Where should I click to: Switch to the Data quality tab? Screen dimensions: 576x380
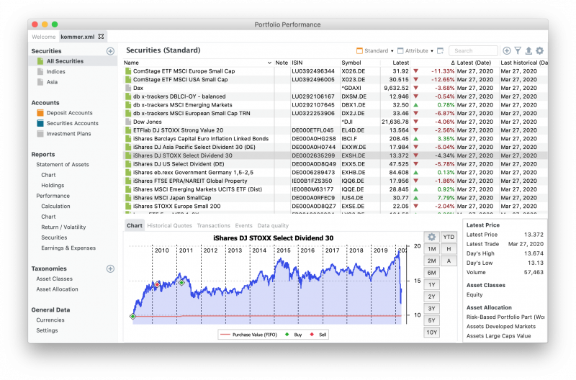(273, 225)
